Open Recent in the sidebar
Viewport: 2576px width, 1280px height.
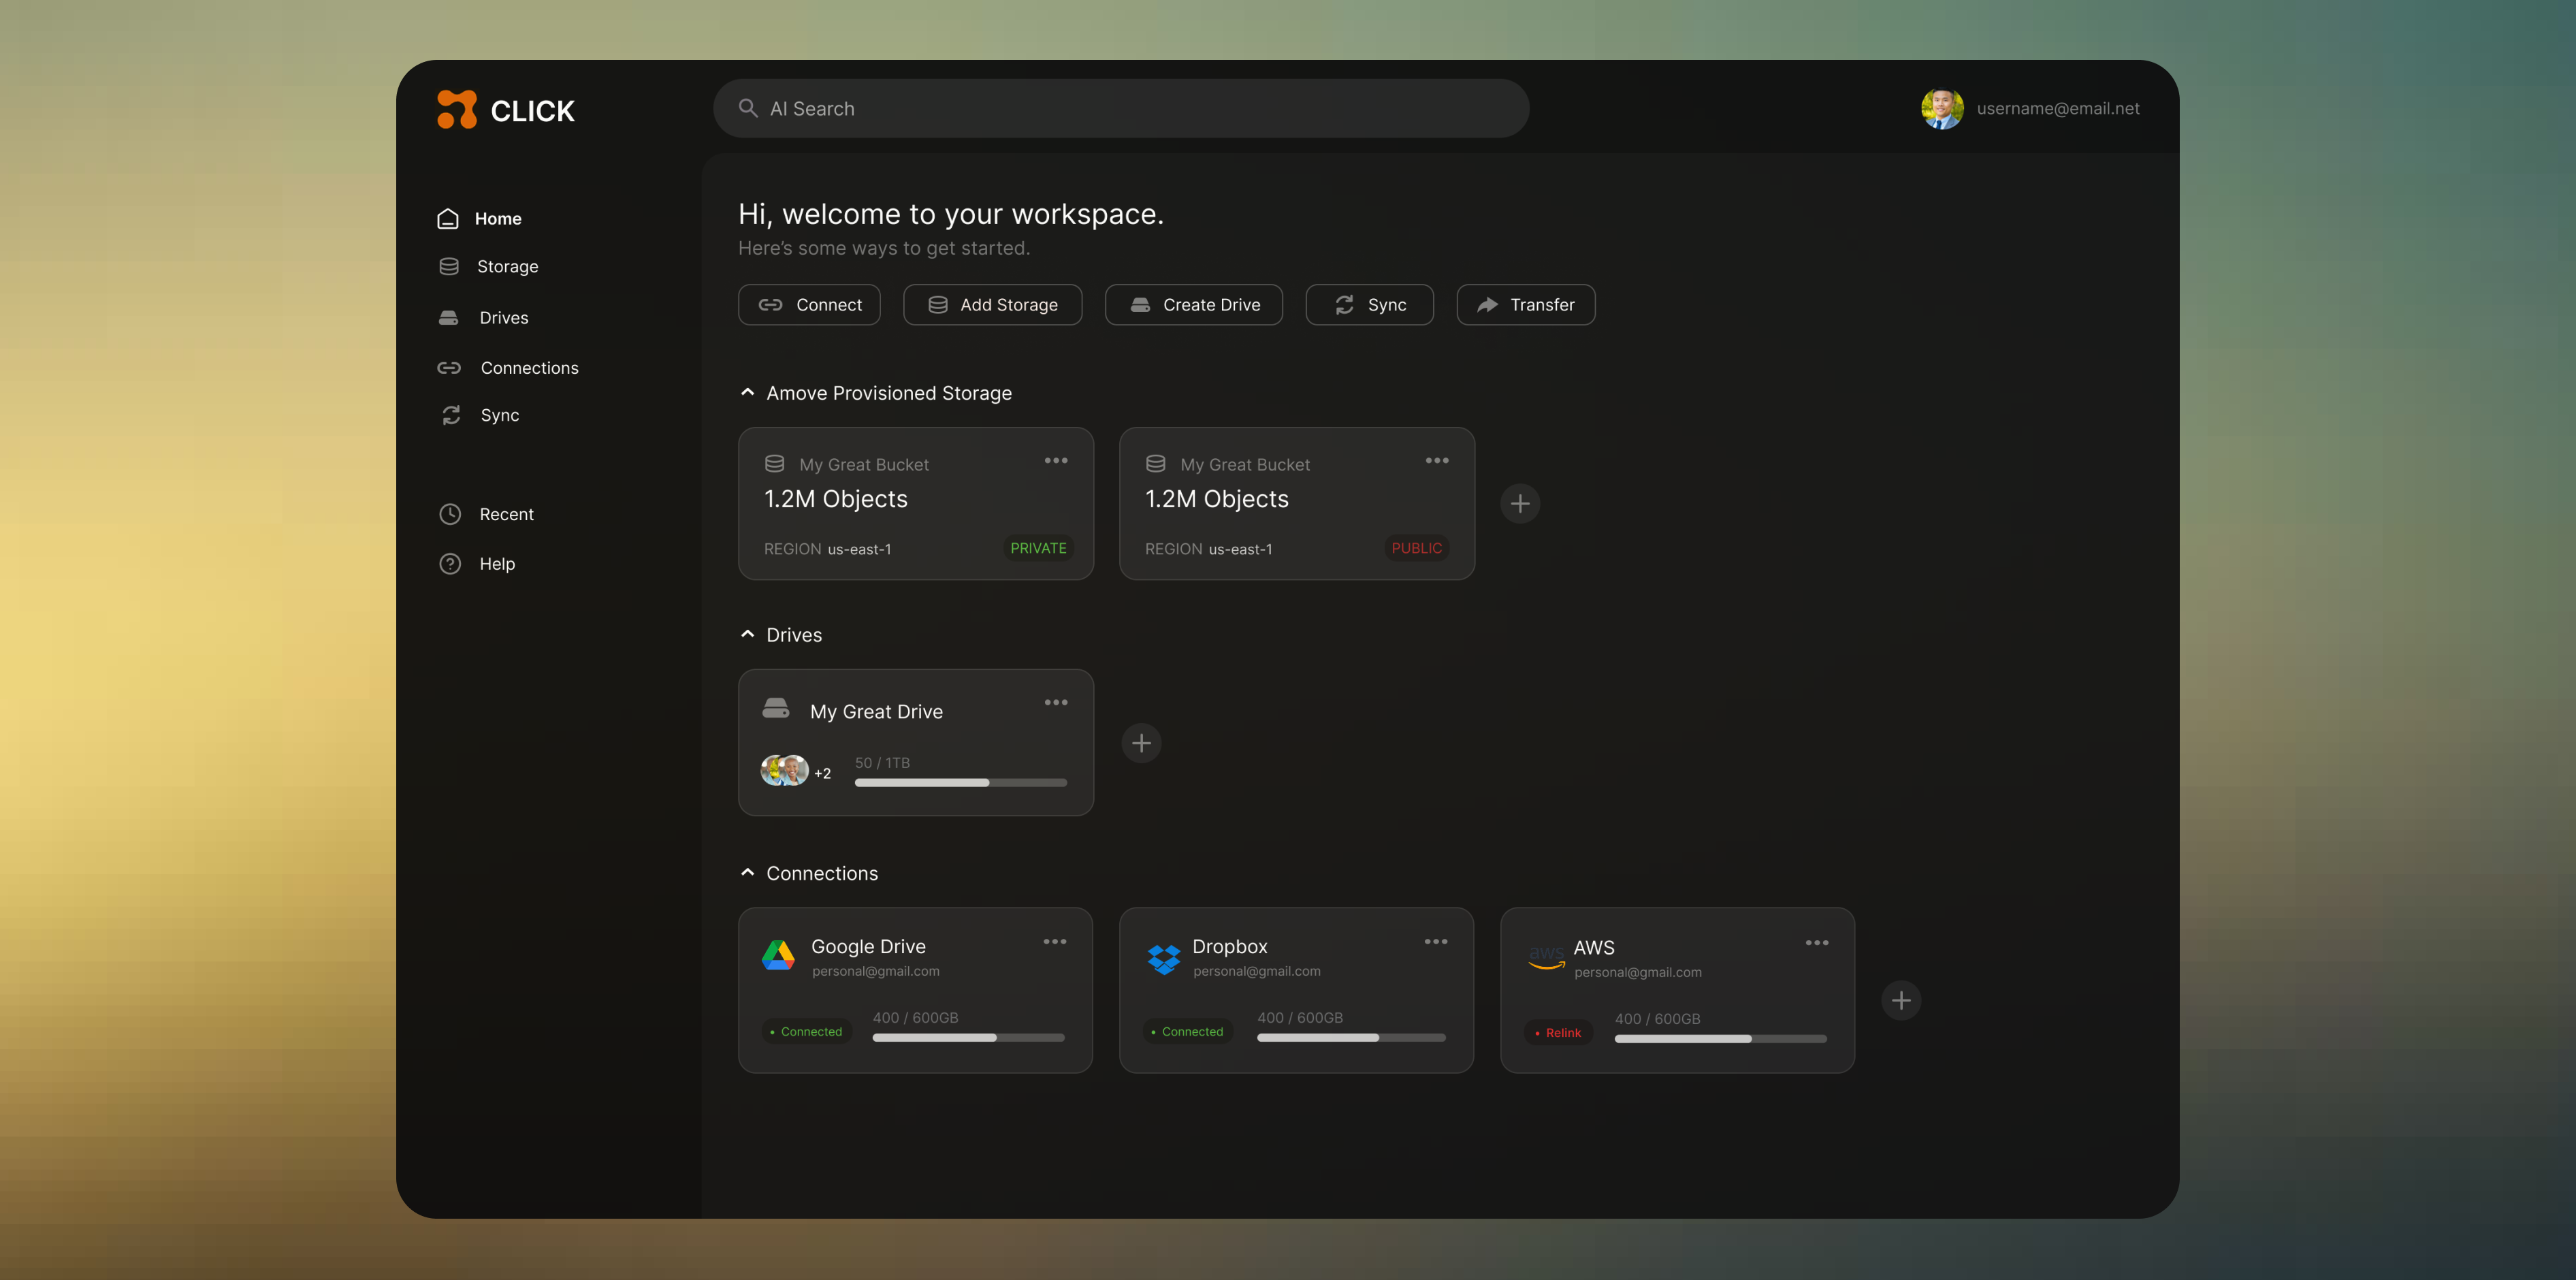(x=506, y=514)
